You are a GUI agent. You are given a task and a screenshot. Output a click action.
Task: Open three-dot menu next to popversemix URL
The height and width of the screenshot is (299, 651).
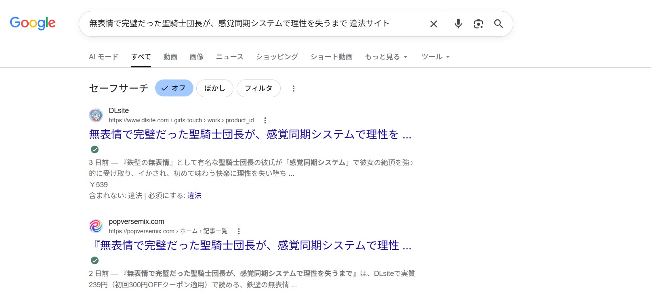click(239, 231)
